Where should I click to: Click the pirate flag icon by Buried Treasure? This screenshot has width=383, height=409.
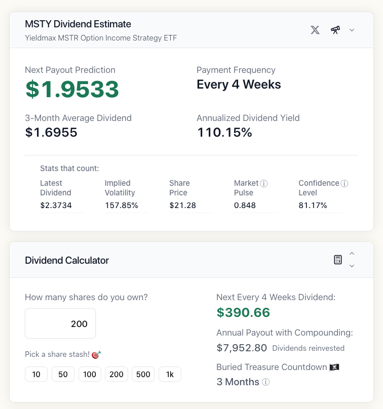click(334, 367)
